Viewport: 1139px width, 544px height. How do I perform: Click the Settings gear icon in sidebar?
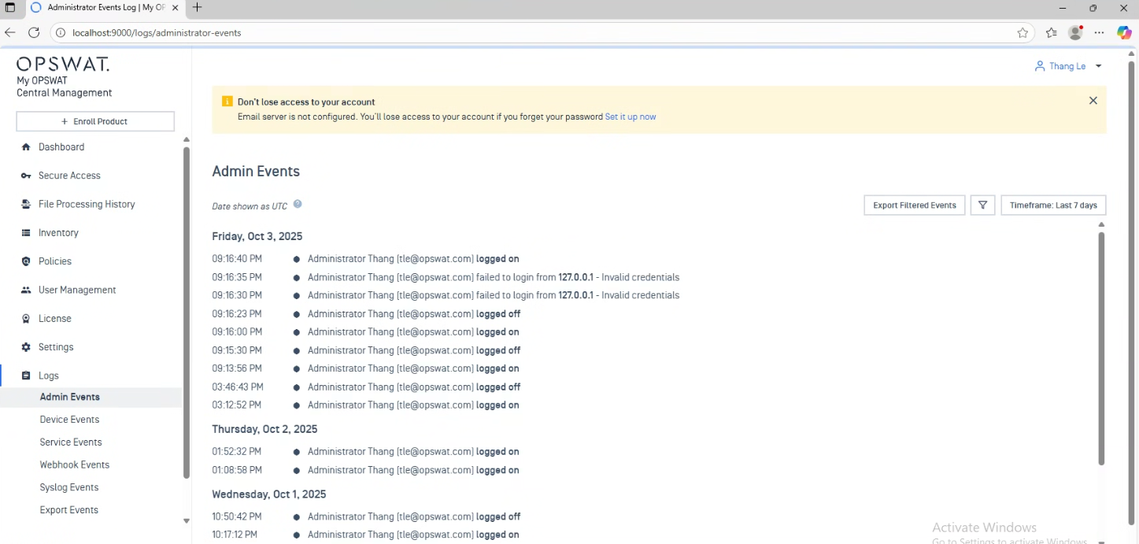point(26,347)
